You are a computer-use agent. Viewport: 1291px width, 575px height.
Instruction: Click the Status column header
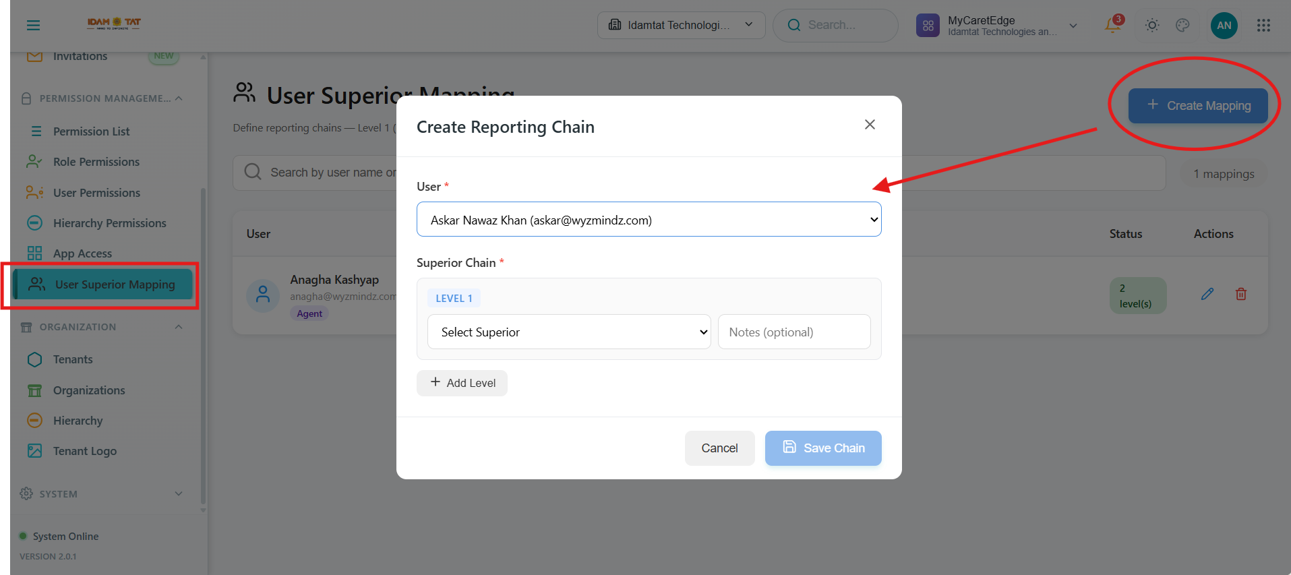click(x=1126, y=234)
